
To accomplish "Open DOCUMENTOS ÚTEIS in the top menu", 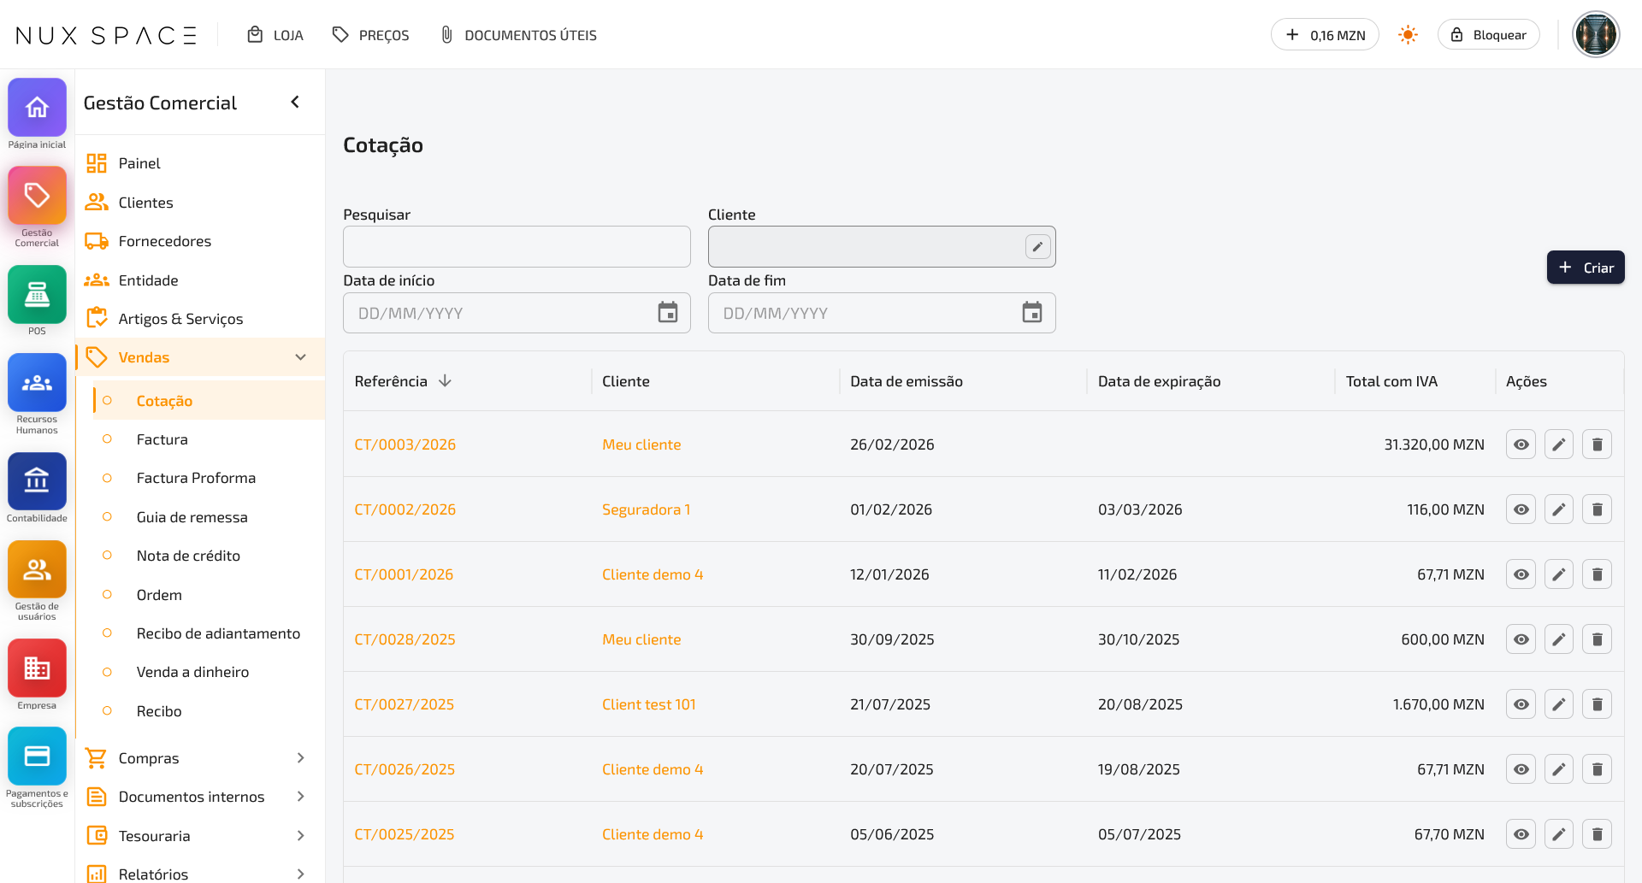I will click(518, 35).
